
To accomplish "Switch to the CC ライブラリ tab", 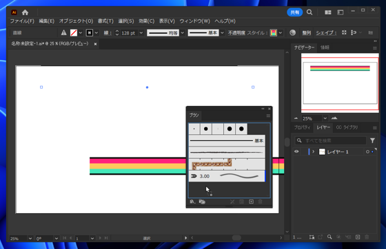I will pos(347,127).
